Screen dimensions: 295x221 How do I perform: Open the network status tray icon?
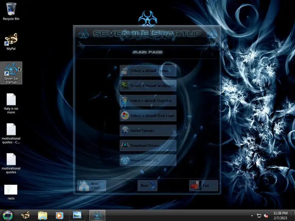click(x=259, y=216)
